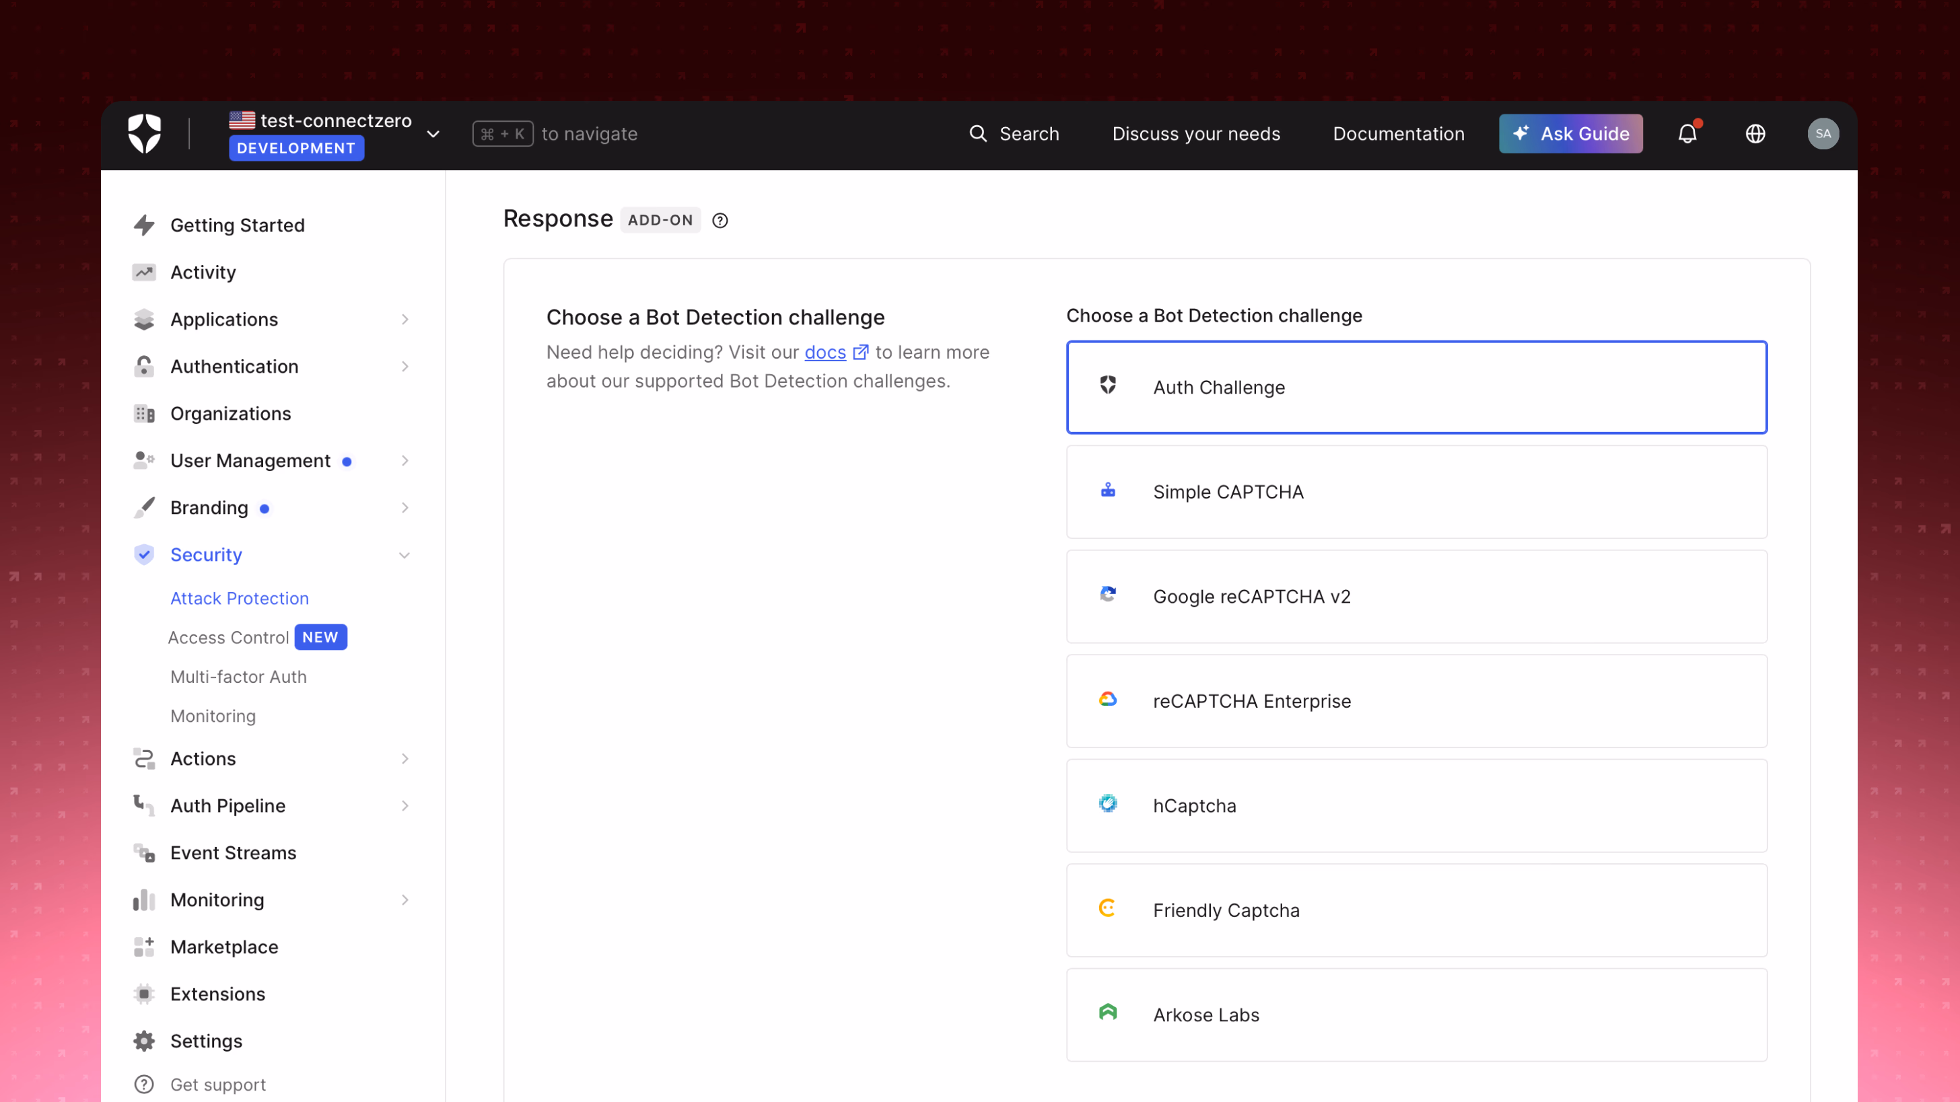Click the Ask Guide button
This screenshot has height=1102, width=1960.
pos(1570,134)
